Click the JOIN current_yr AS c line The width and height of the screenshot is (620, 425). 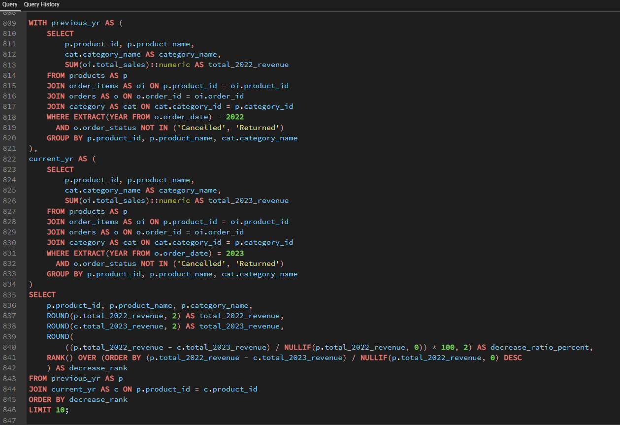pyautogui.click(x=143, y=389)
